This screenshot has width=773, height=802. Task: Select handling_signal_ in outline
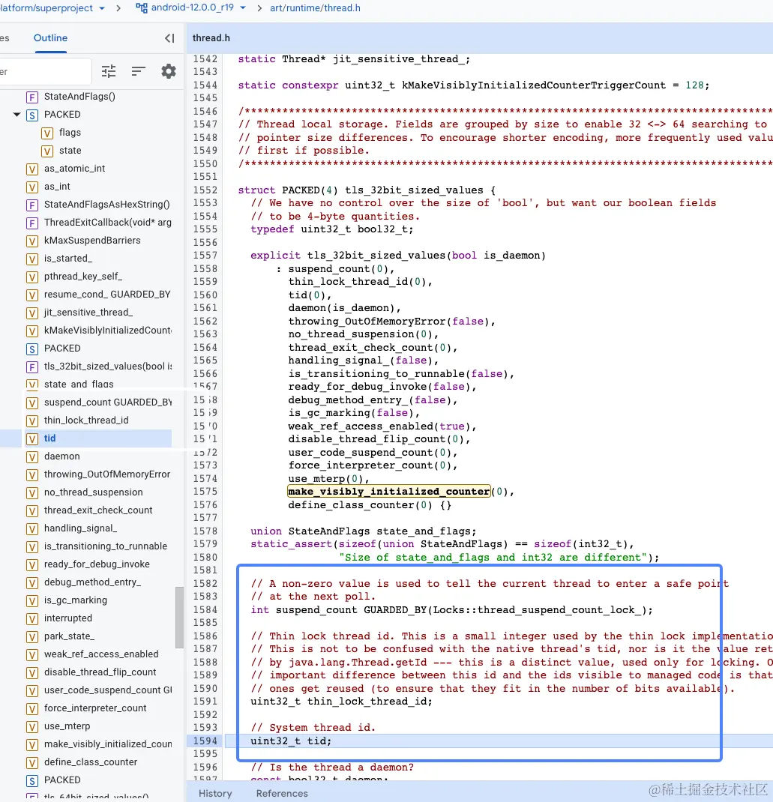pyautogui.click(x=80, y=528)
